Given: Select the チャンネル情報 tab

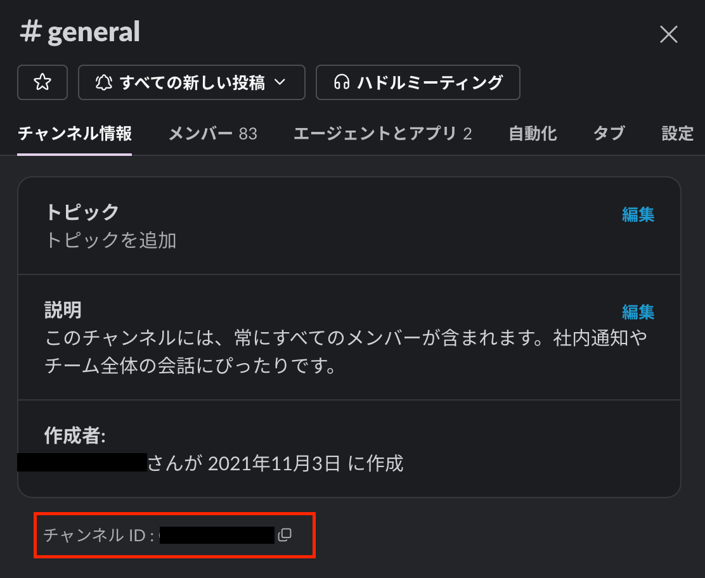Looking at the screenshot, I should coord(75,134).
